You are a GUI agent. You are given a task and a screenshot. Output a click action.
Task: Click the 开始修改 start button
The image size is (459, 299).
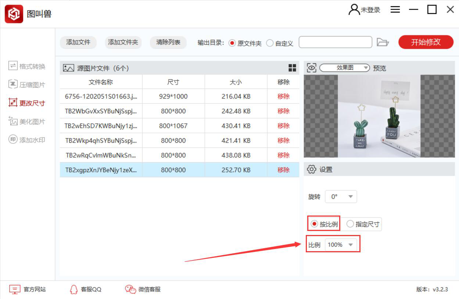point(426,42)
